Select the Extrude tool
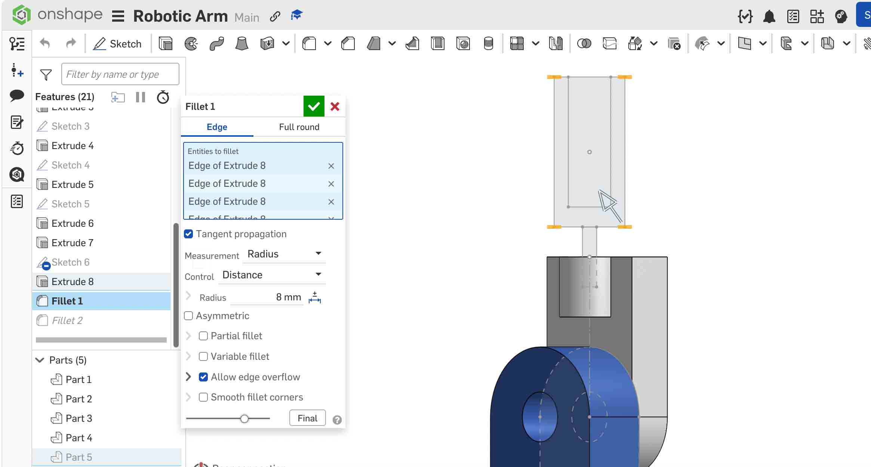The width and height of the screenshot is (871, 467). 166,44
